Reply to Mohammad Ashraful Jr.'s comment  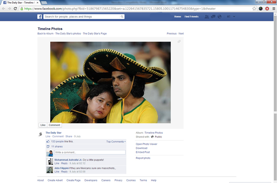coord(64,164)
